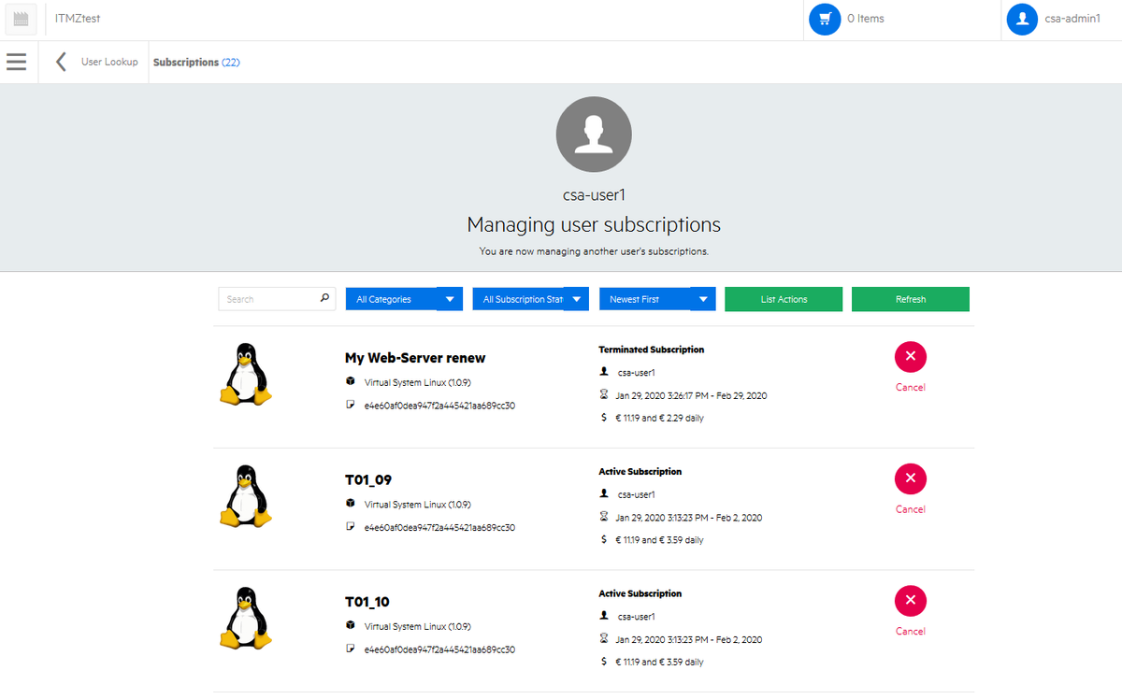The height and width of the screenshot is (699, 1122).
Task: Click the dollar icon in T01_09 row
Action: click(x=604, y=539)
